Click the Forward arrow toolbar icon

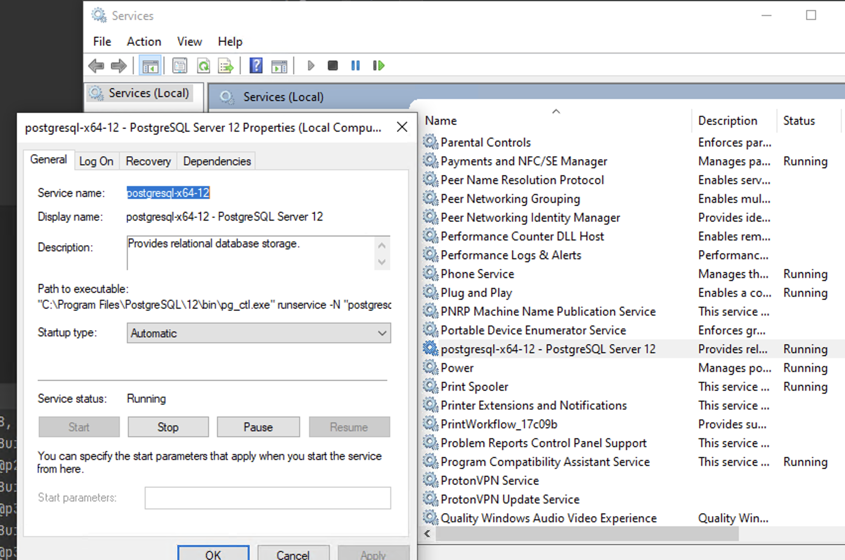(x=119, y=66)
